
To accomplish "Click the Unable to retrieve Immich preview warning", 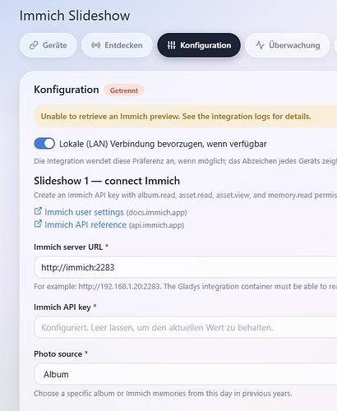I will click(186, 117).
